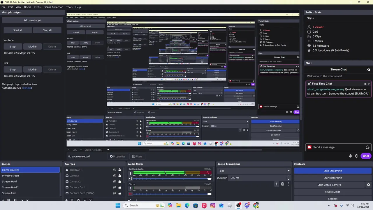Open Microsoft Edge from the taskbar
Screen dimensions: 373x210
tap(187, 205)
